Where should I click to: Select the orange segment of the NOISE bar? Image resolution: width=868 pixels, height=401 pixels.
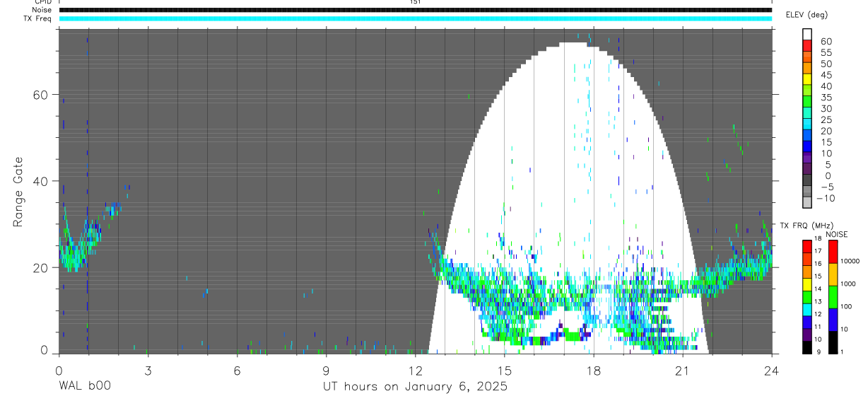(x=833, y=274)
